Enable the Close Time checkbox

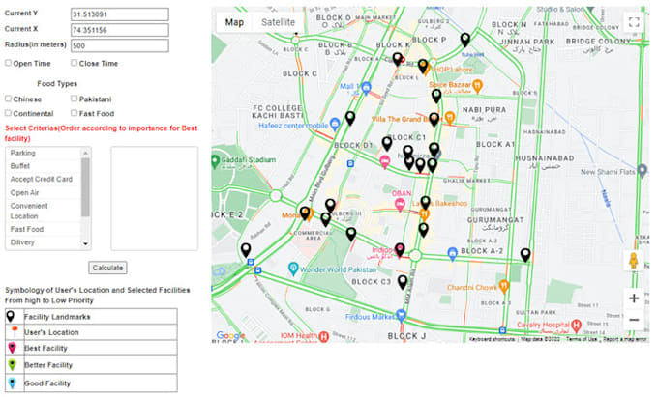(x=75, y=63)
